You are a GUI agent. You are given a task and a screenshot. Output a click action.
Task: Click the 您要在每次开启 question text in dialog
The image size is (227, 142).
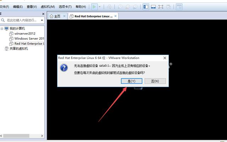coord(109,72)
